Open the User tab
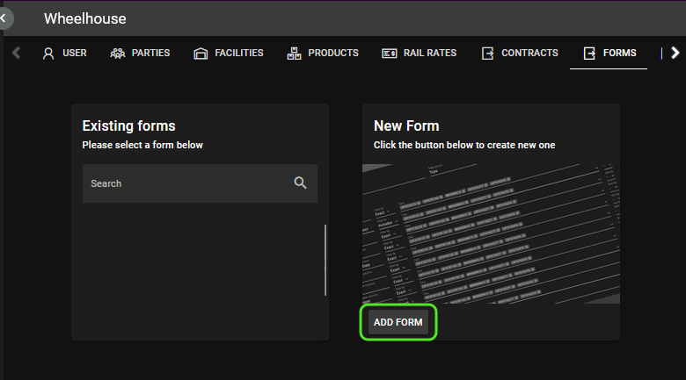The width and height of the screenshot is (686, 380). (x=64, y=54)
